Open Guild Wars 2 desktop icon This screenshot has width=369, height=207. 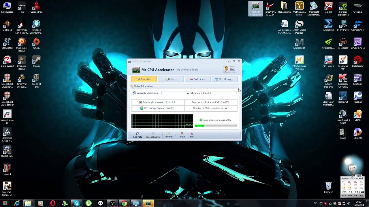pos(7,61)
